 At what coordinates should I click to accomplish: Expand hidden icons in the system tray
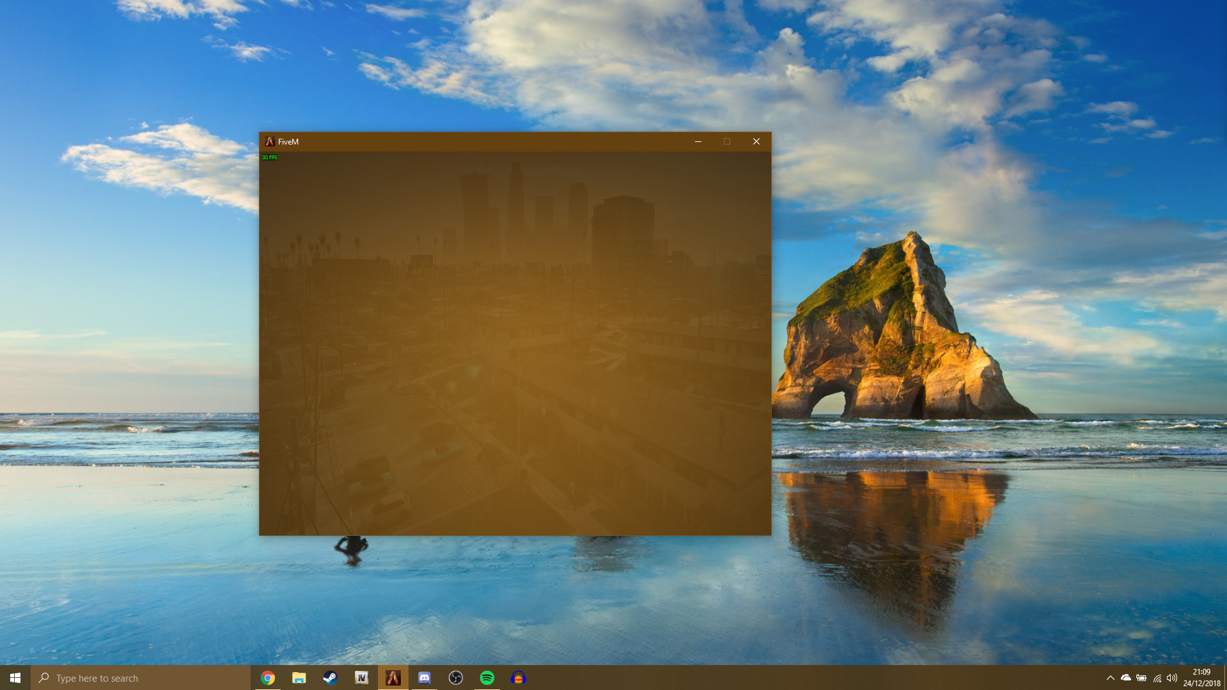(1111, 678)
